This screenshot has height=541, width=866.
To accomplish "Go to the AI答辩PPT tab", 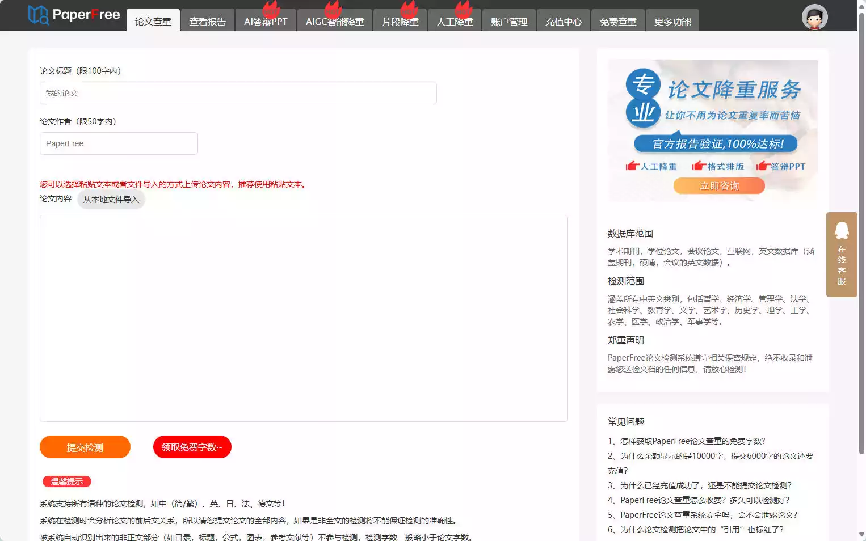I will coord(266,22).
